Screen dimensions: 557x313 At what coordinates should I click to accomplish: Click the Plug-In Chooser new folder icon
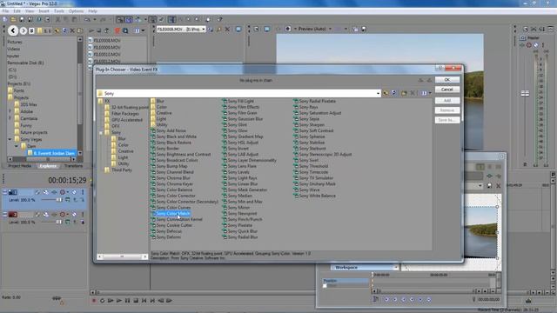point(404,93)
